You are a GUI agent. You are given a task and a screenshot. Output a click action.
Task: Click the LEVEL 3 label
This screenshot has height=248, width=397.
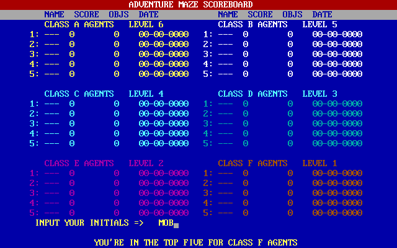coord(320,94)
